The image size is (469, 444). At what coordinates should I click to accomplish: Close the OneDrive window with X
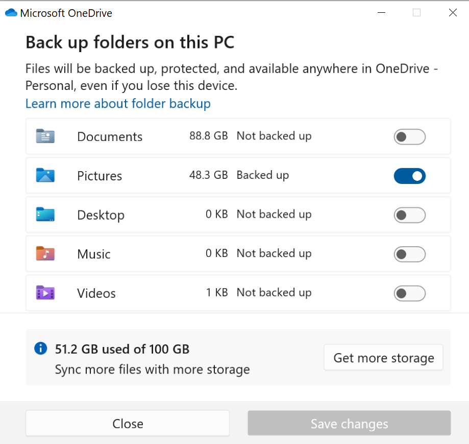coord(453,13)
